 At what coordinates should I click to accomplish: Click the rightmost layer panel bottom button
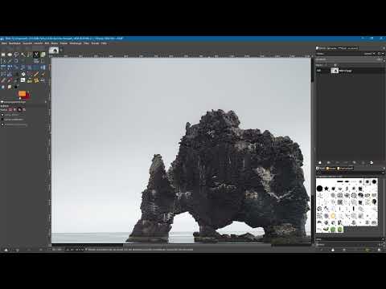(372, 162)
